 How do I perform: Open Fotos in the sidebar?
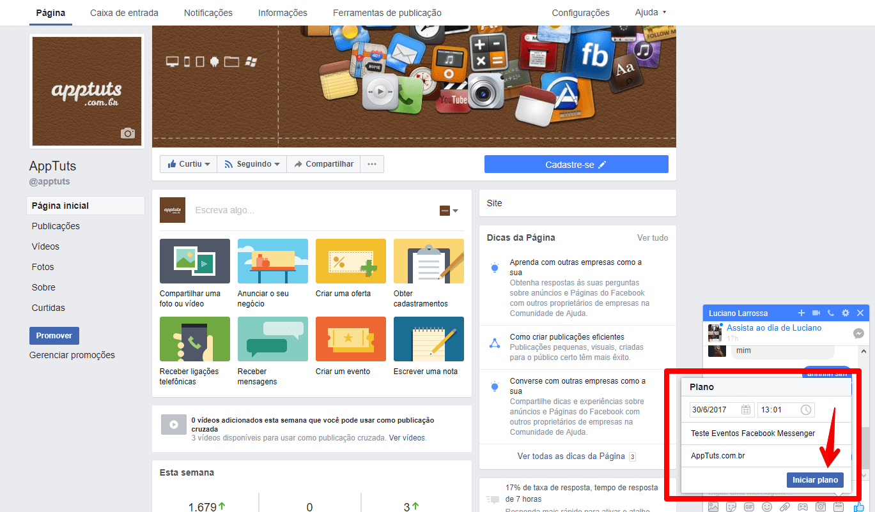tap(43, 267)
